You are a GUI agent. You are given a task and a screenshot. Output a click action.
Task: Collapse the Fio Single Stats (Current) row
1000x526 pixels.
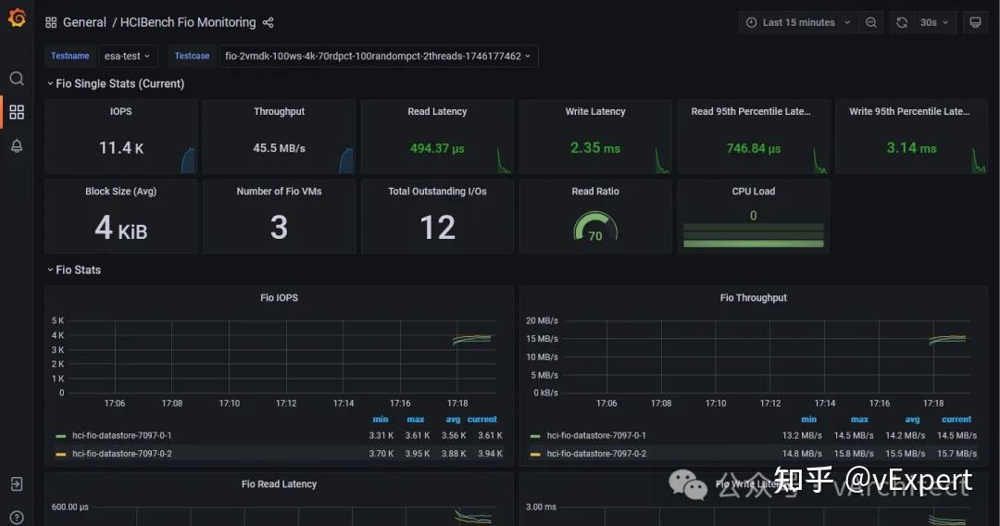click(116, 83)
